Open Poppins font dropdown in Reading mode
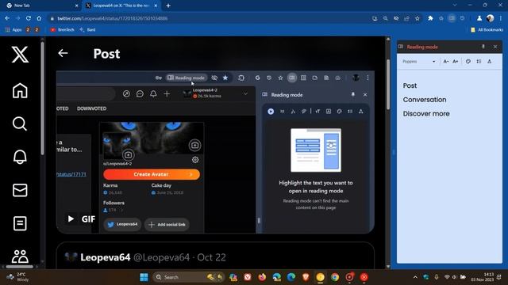 pyautogui.click(x=419, y=62)
